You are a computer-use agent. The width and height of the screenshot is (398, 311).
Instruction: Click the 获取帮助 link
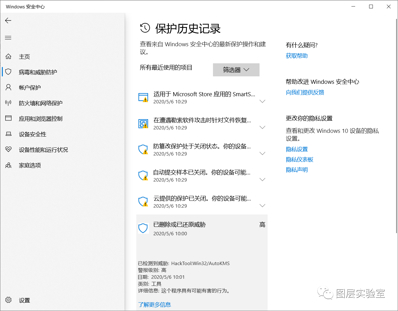click(x=297, y=56)
